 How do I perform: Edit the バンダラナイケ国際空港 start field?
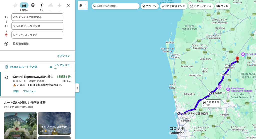37,17
